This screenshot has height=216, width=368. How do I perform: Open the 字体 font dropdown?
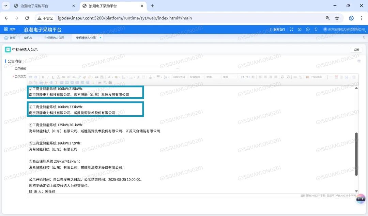(x=213, y=77)
